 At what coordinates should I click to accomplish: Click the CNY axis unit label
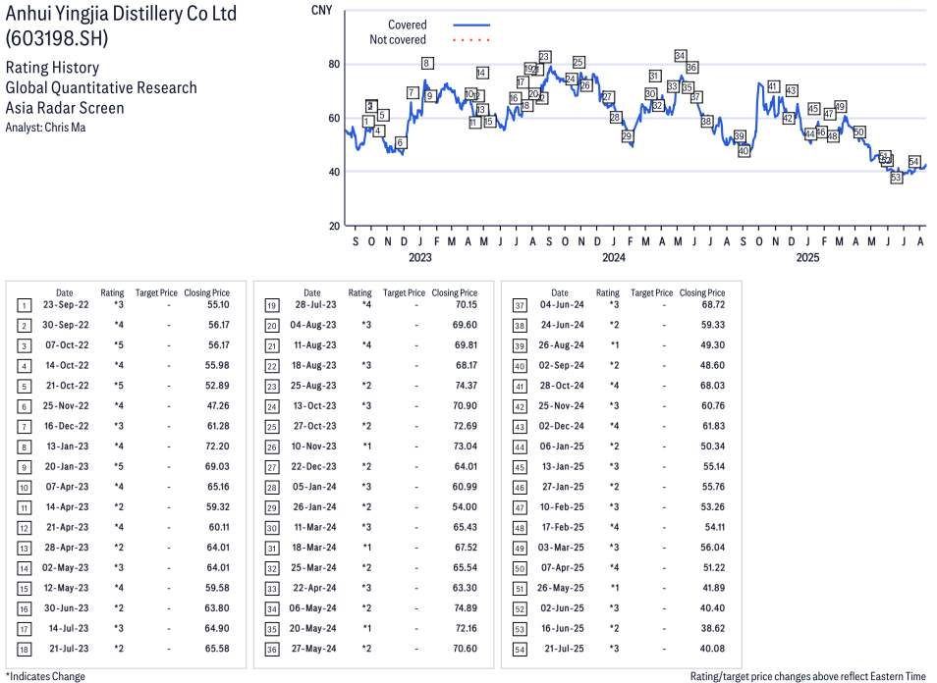pos(321,10)
